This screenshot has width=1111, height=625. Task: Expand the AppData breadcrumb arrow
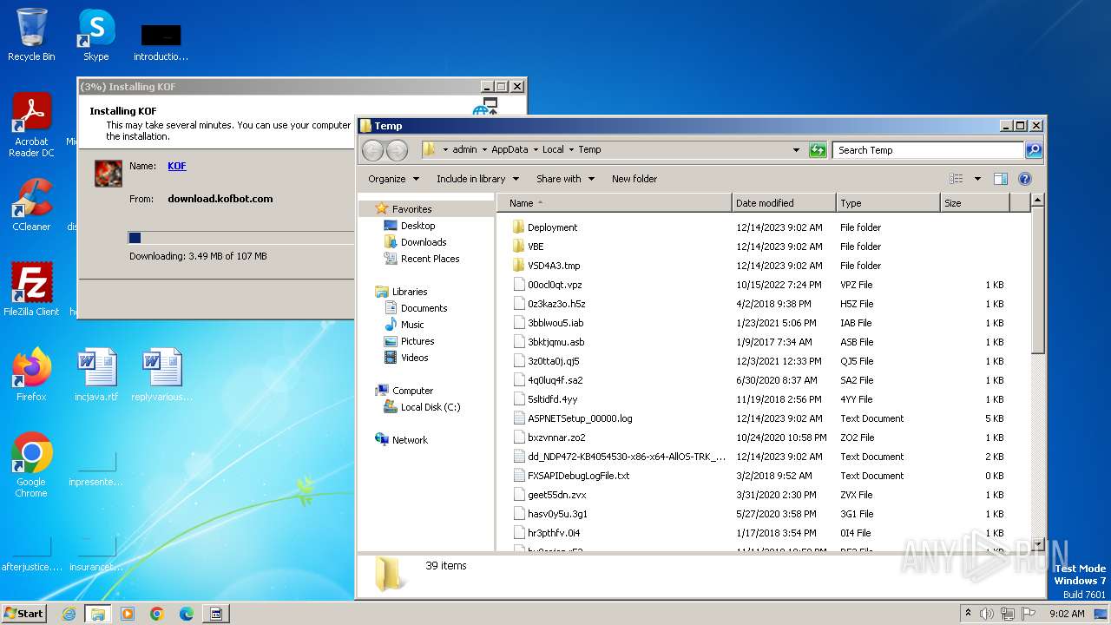click(536, 150)
